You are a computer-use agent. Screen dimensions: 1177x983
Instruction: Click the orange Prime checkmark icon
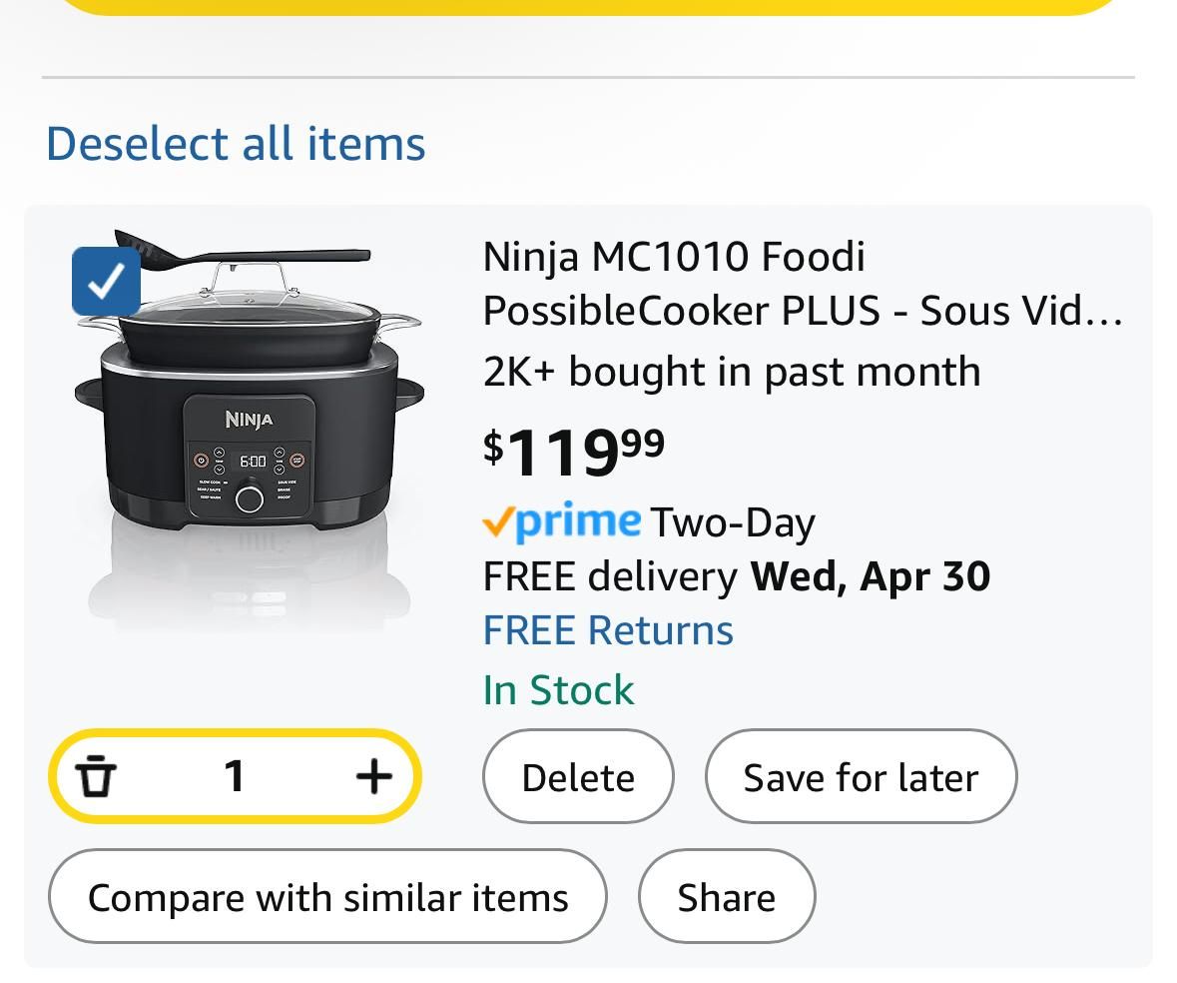(498, 521)
